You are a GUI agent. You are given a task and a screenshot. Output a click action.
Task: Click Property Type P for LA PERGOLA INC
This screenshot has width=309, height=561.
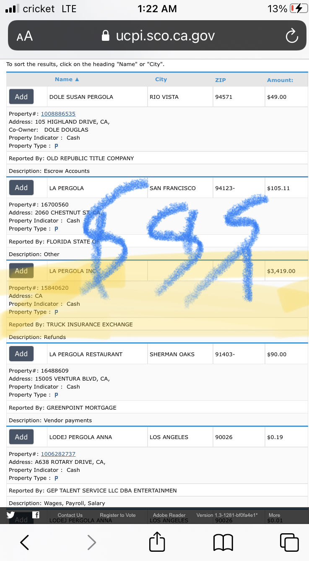[x=56, y=312]
